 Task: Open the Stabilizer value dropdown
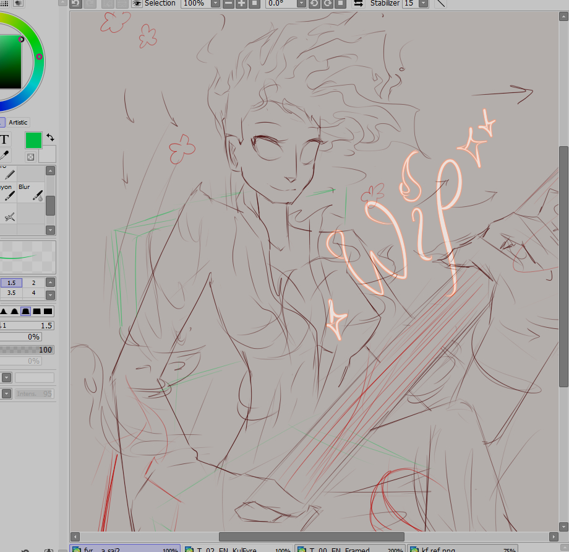click(x=423, y=4)
